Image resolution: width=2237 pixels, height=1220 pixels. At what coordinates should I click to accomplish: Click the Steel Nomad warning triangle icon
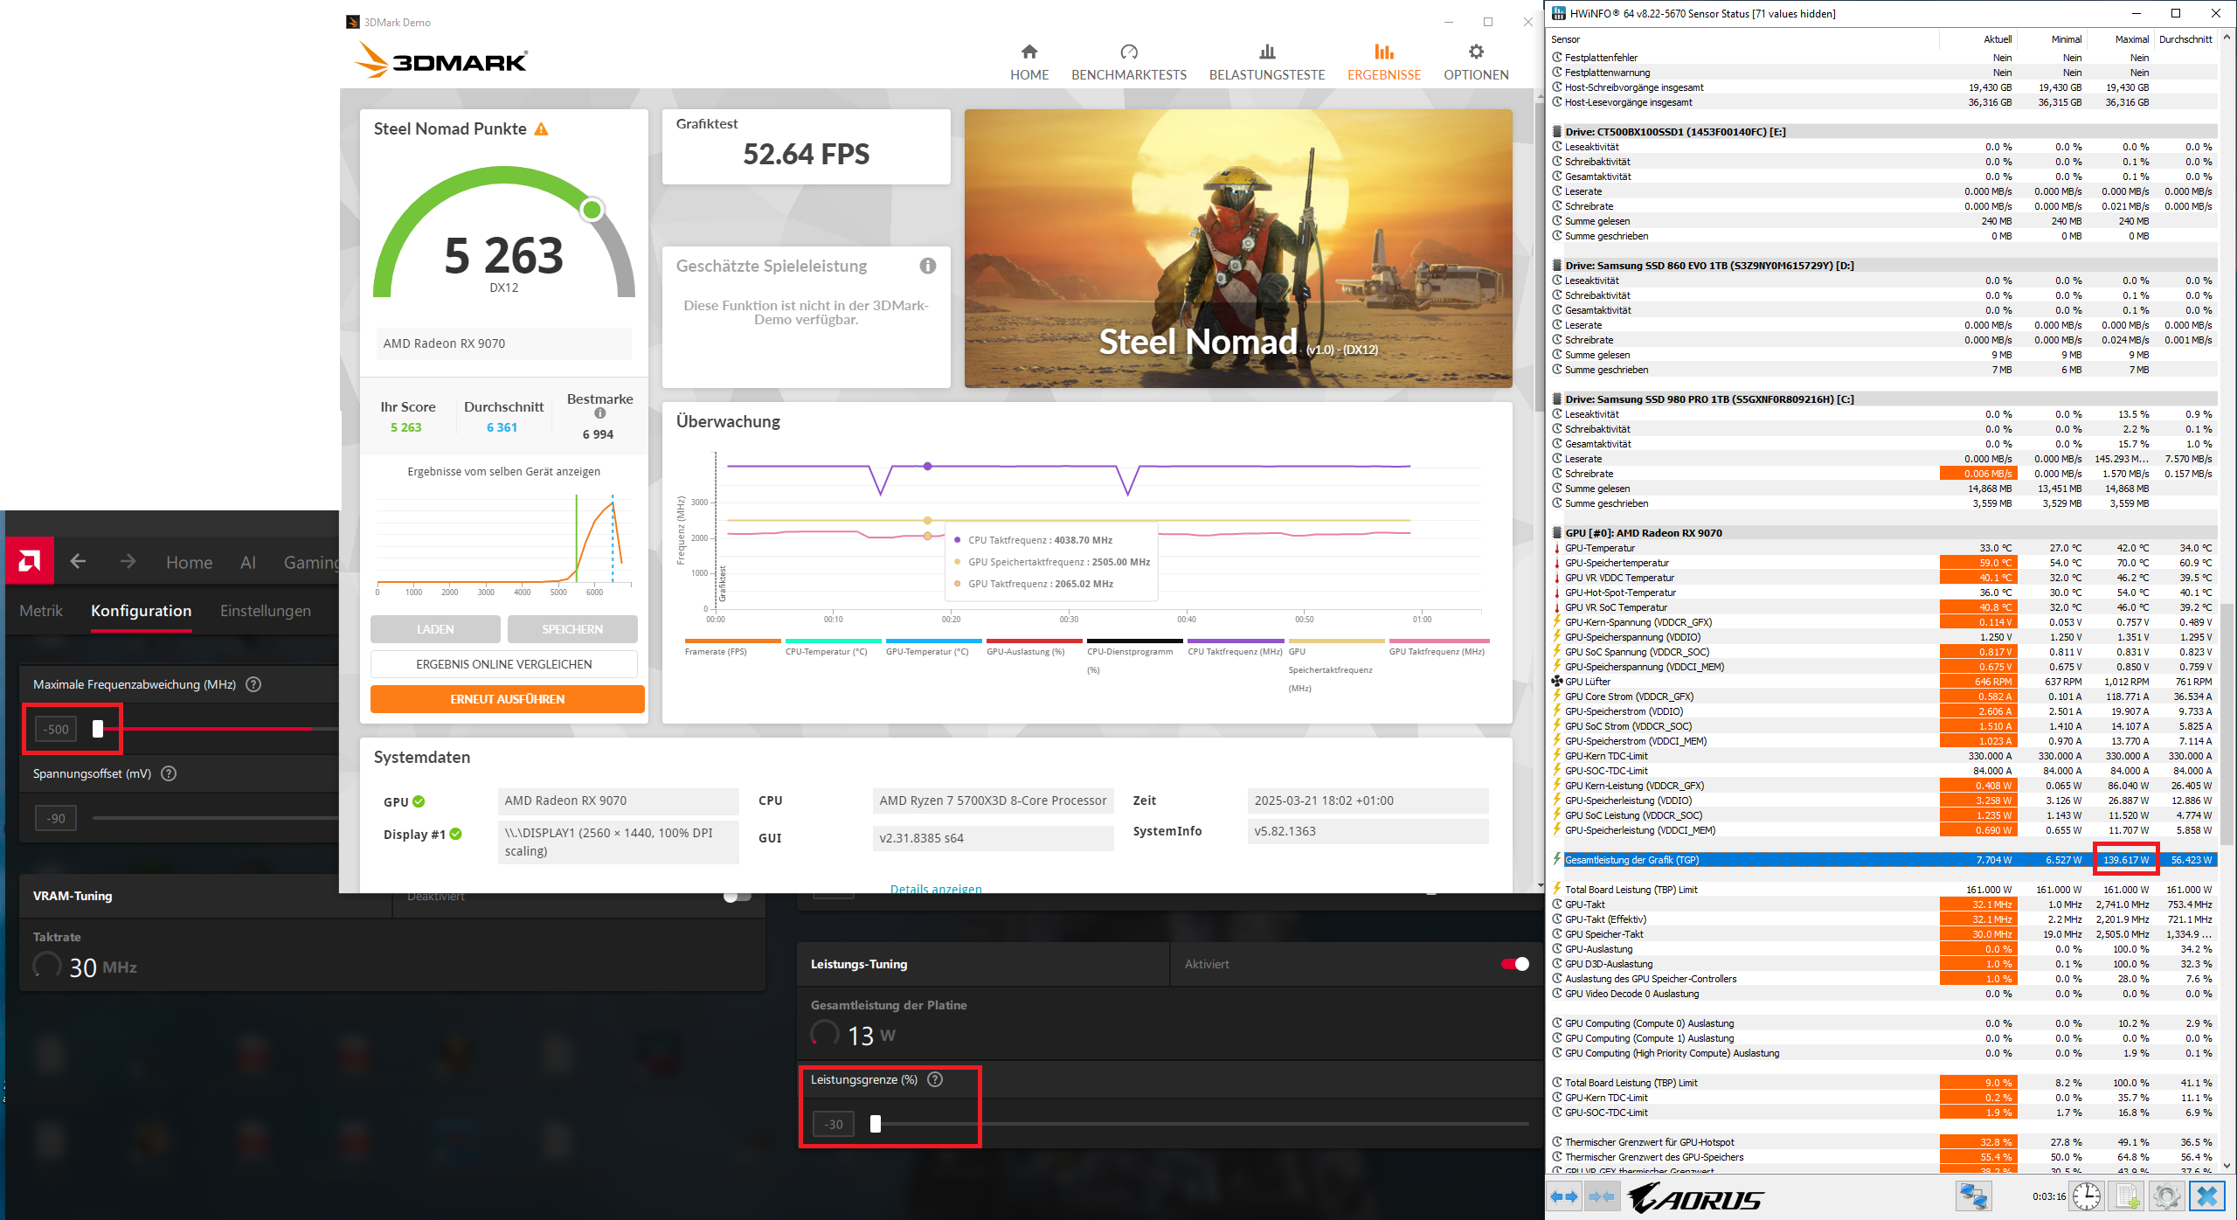click(x=542, y=129)
